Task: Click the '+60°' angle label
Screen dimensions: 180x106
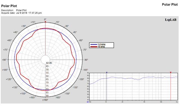Action: pos(10,40)
